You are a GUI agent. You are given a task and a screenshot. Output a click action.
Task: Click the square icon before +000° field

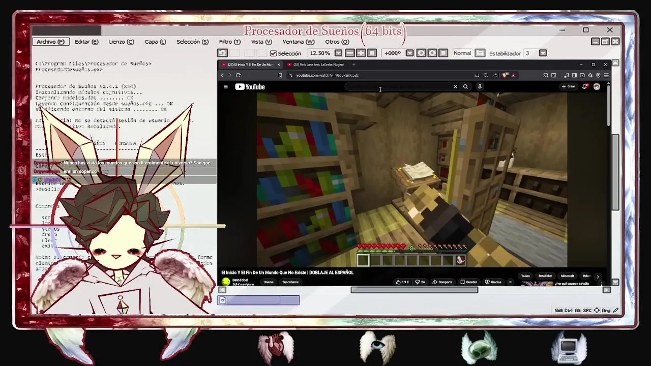(372, 53)
